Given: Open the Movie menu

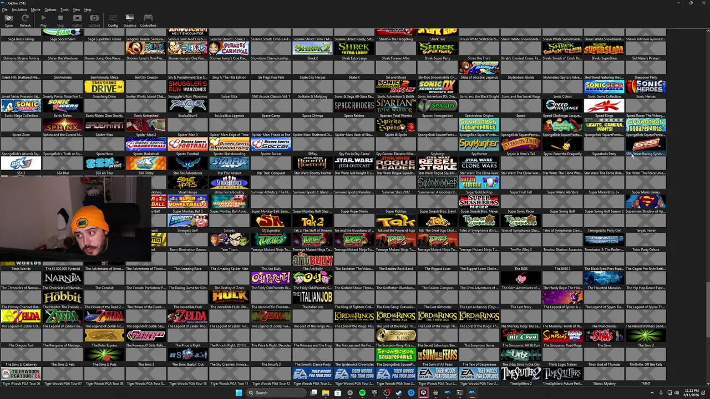Looking at the screenshot, I should [35, 9].
